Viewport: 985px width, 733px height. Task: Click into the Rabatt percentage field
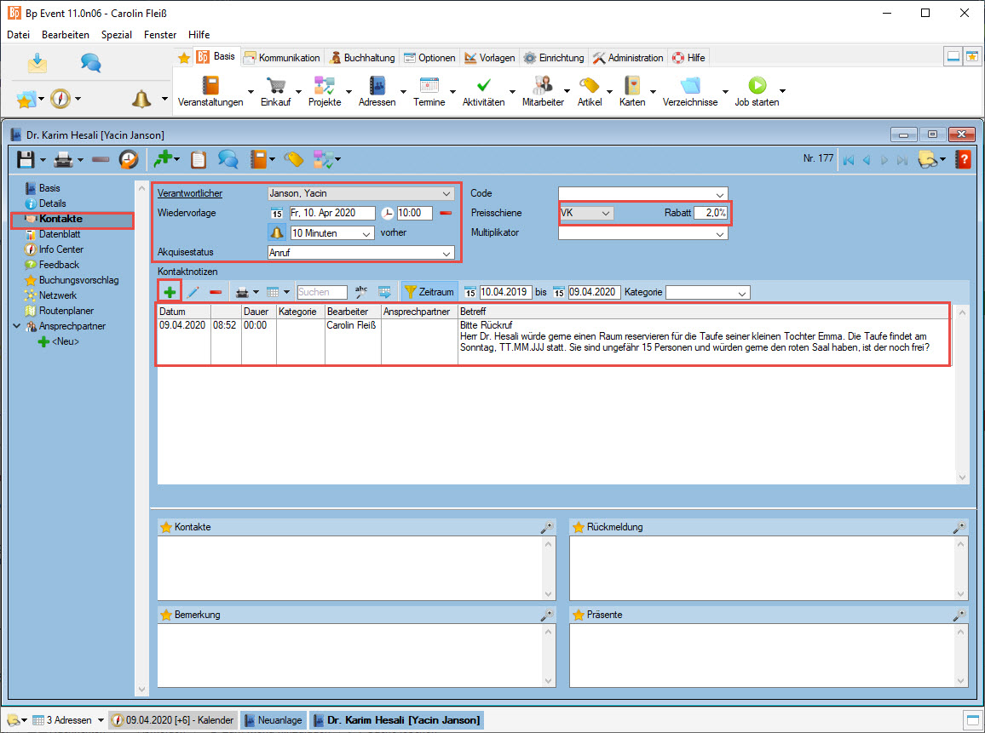coord(711,214)
